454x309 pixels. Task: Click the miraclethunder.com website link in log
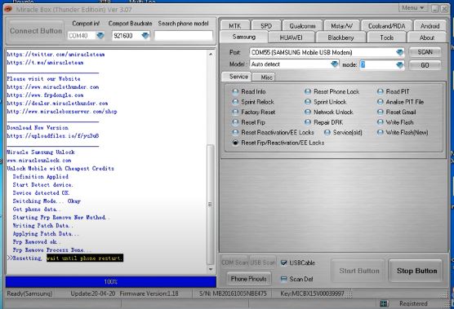point(53,87)
